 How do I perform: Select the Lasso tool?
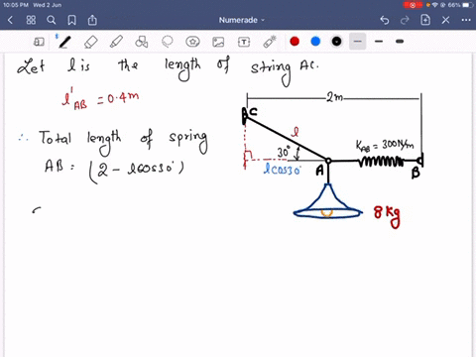tap(168, 42)
